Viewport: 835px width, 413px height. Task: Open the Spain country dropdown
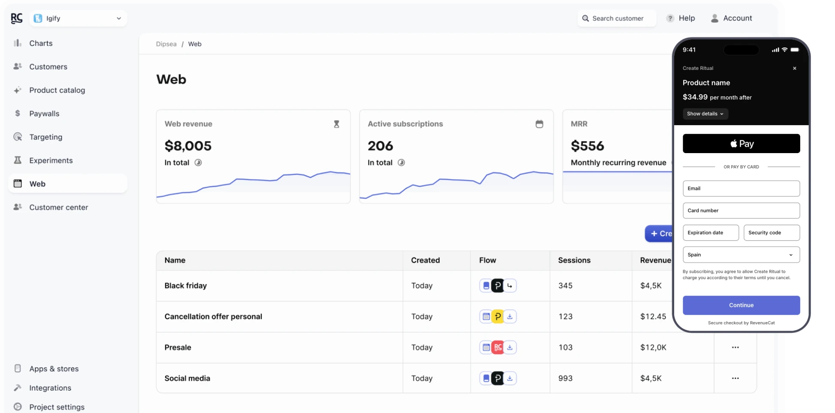742,255
